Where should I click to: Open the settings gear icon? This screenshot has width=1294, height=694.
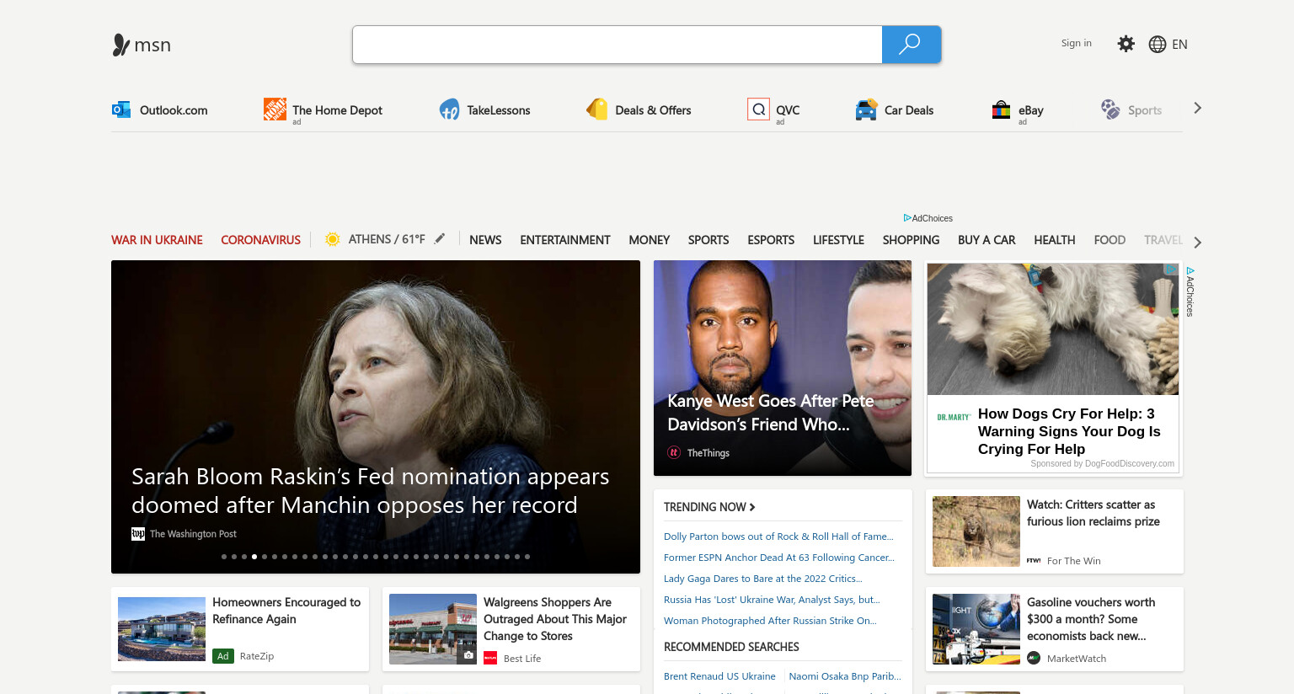(x=1126, y=44)
